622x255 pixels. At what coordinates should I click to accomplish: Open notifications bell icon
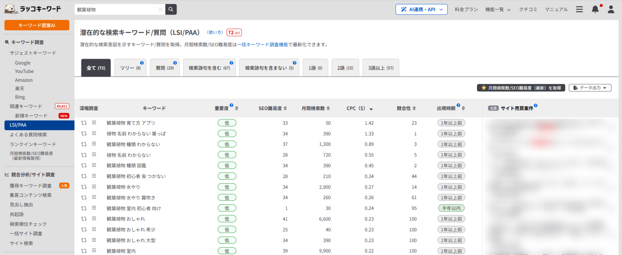pos(595,9)
